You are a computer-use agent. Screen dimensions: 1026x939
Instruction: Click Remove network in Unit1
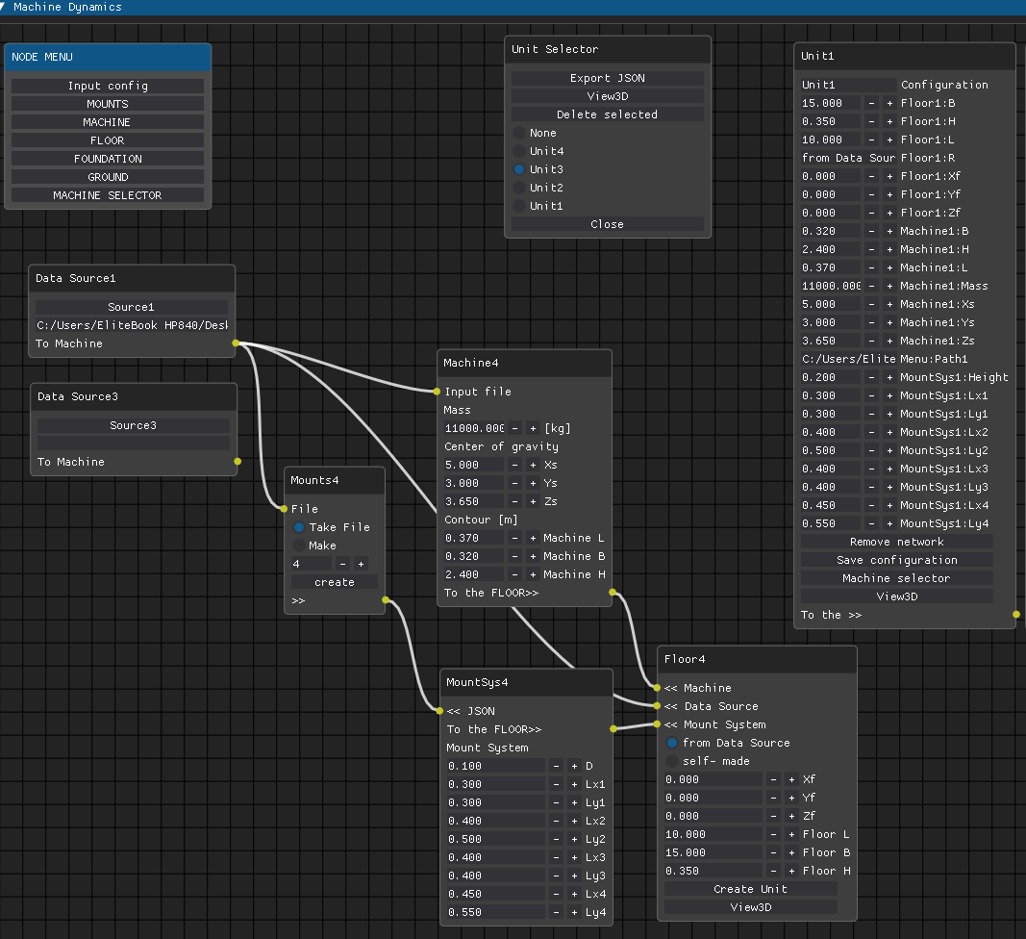click(896, 543)
